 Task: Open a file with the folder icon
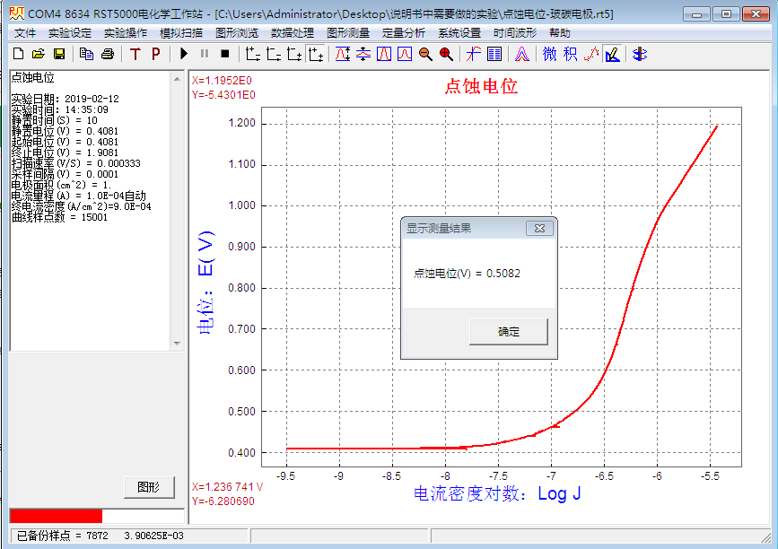pos(38,54)
